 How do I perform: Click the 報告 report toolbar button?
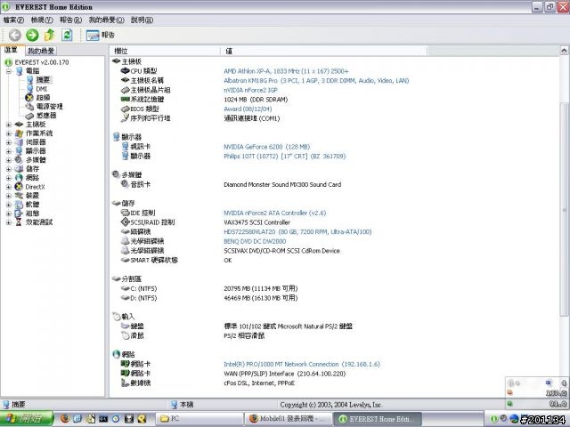coord(101,35)
